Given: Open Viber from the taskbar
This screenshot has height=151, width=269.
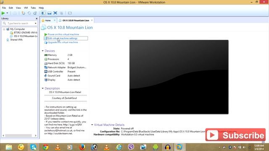Looking at the screenshot, I should (x=131, y=147).
